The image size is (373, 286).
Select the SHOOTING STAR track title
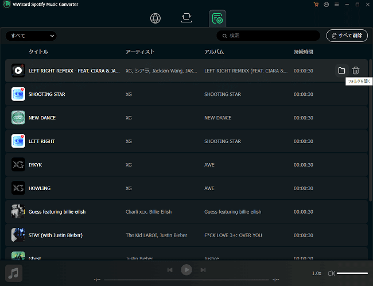pyautogui.click(x=47, y=94)
